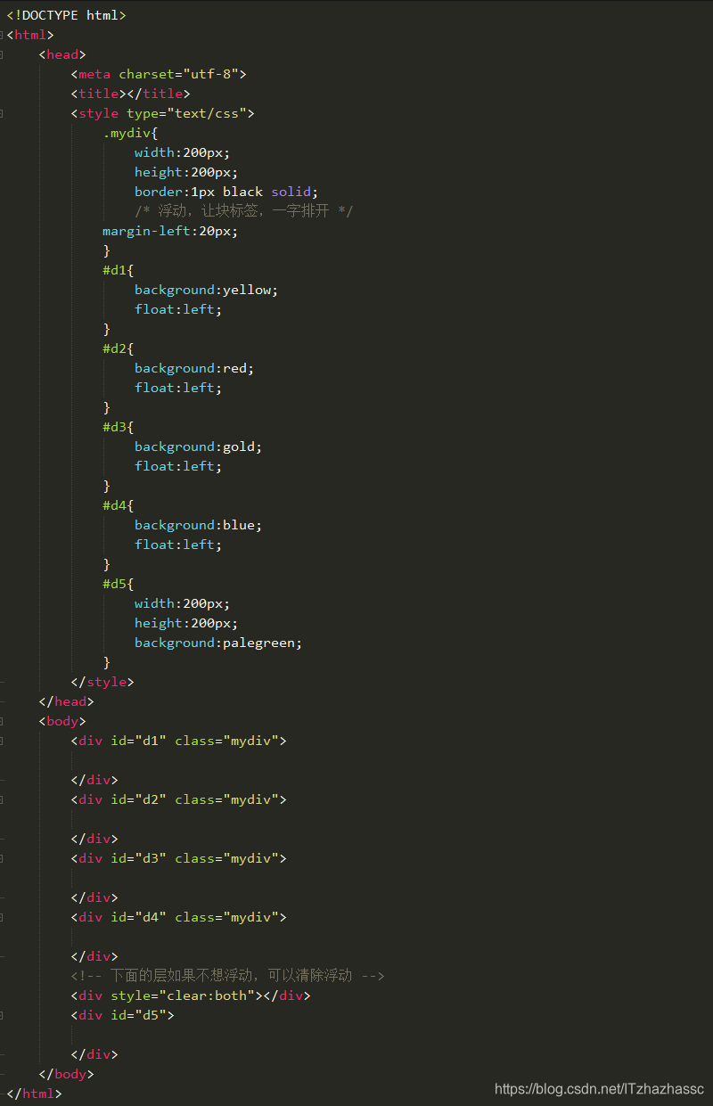Click the closing </style> tag
The image size is (713, 1106).
point(102,682)
